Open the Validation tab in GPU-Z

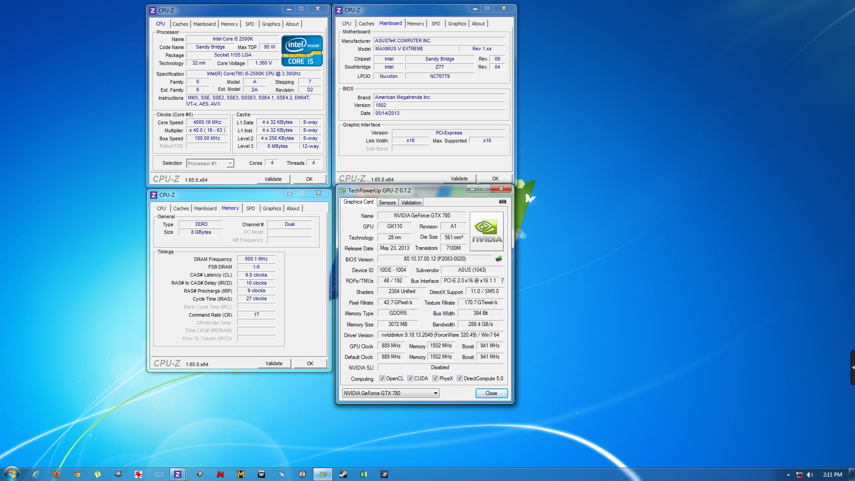point(411,203)
